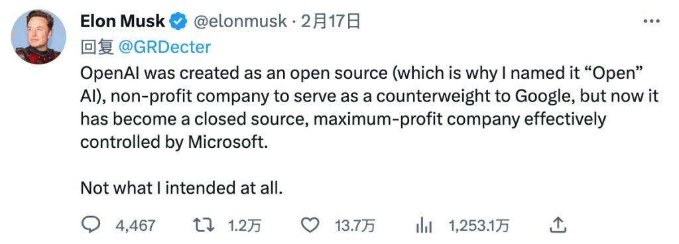
Task: Click the 4,467 replies count
Action: [x=135, y=225]
